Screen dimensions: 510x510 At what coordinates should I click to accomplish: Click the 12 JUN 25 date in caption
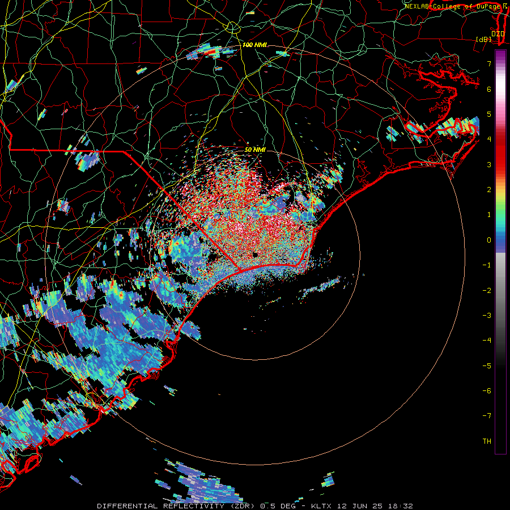click(x=361, y=506)
